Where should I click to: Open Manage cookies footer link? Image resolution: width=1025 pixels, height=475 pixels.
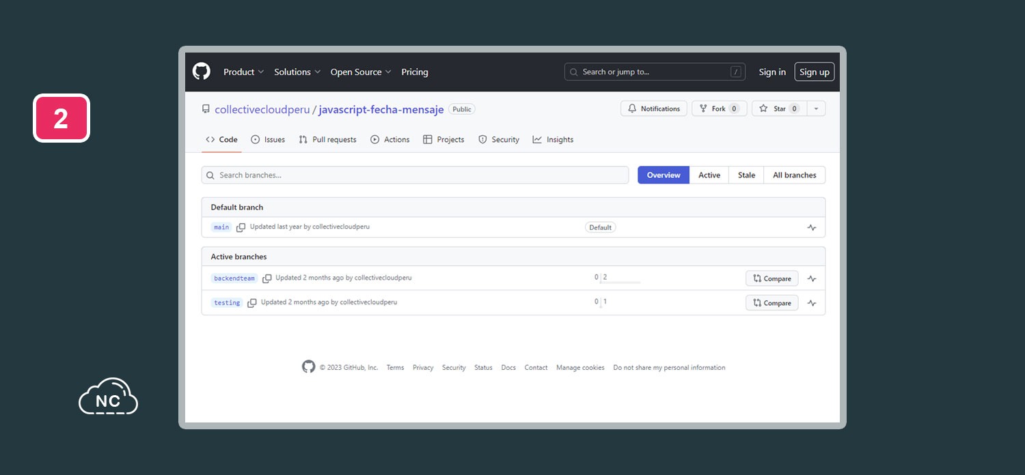click(x=580, y=367)
